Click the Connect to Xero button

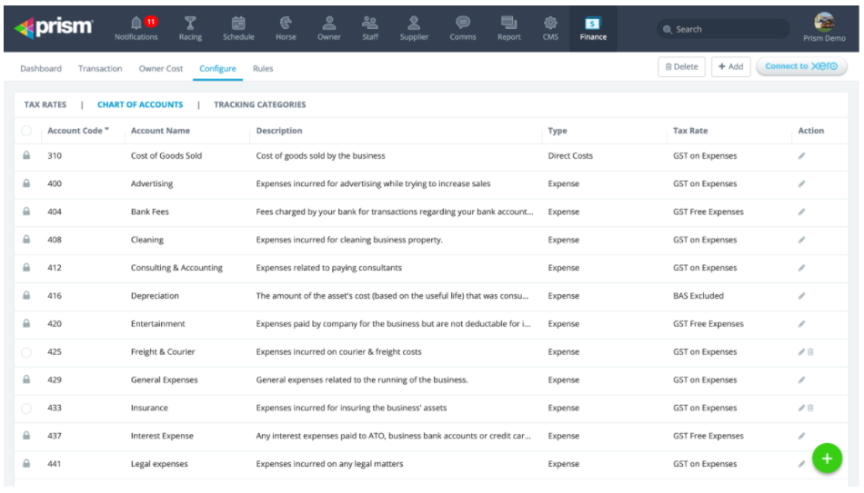click(x=801, y=67)
